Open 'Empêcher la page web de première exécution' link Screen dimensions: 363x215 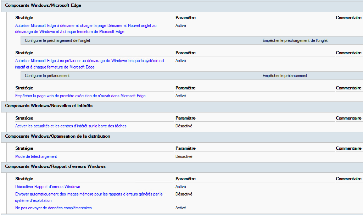point(80,96)
